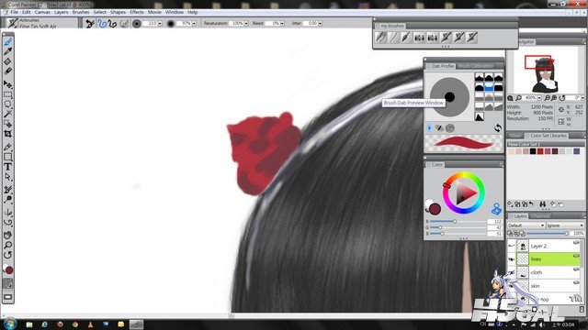Viewport: 588px width, 330px height.
Task: Open the brush size dropdown
Action: tap(160, 23)
